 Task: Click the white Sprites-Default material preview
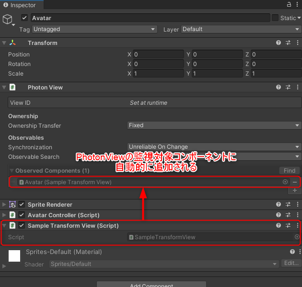click(x=14, y=255)
